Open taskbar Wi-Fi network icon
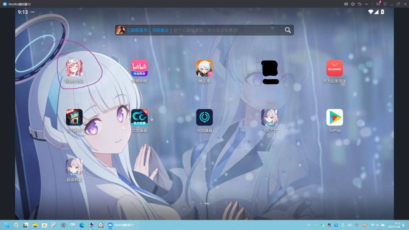This screenshot has width=409, height=230. (373, 225)
